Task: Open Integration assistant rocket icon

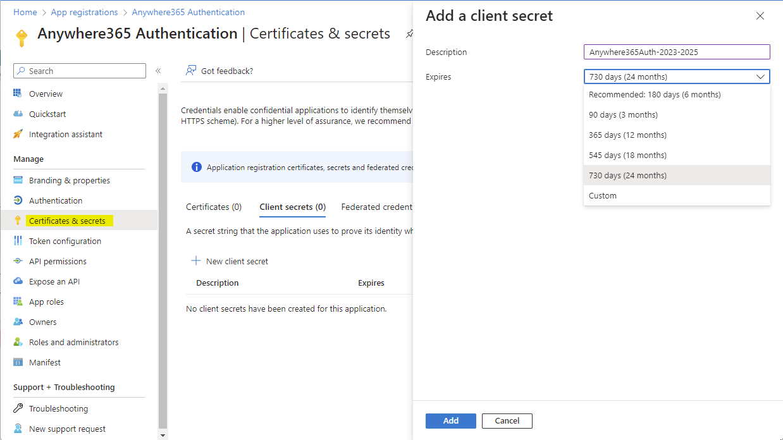Action: pyautogui.click(x=18, y=134)
